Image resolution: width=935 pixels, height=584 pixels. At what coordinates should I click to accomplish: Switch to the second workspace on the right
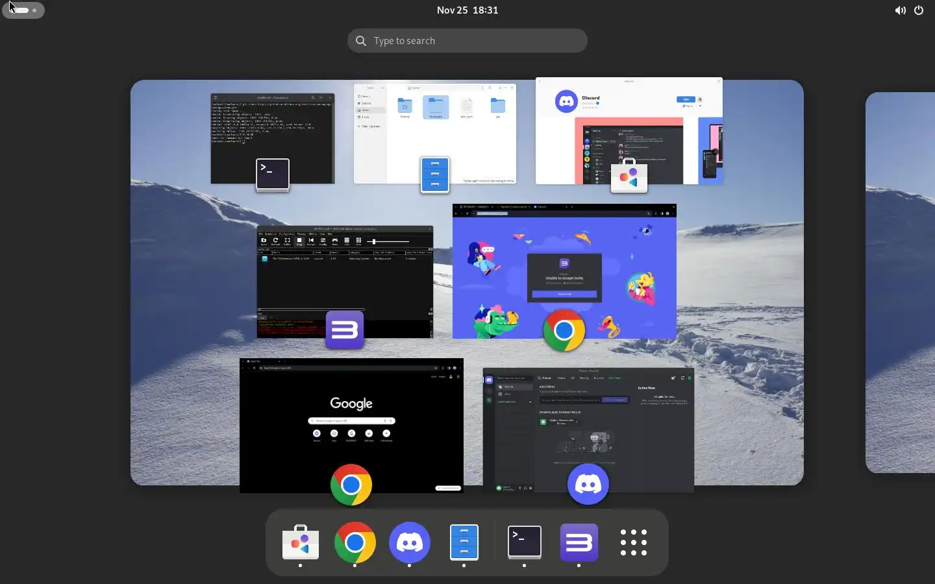point(901,282)
